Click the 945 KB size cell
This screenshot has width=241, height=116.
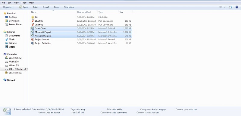[x=128, y=36]
